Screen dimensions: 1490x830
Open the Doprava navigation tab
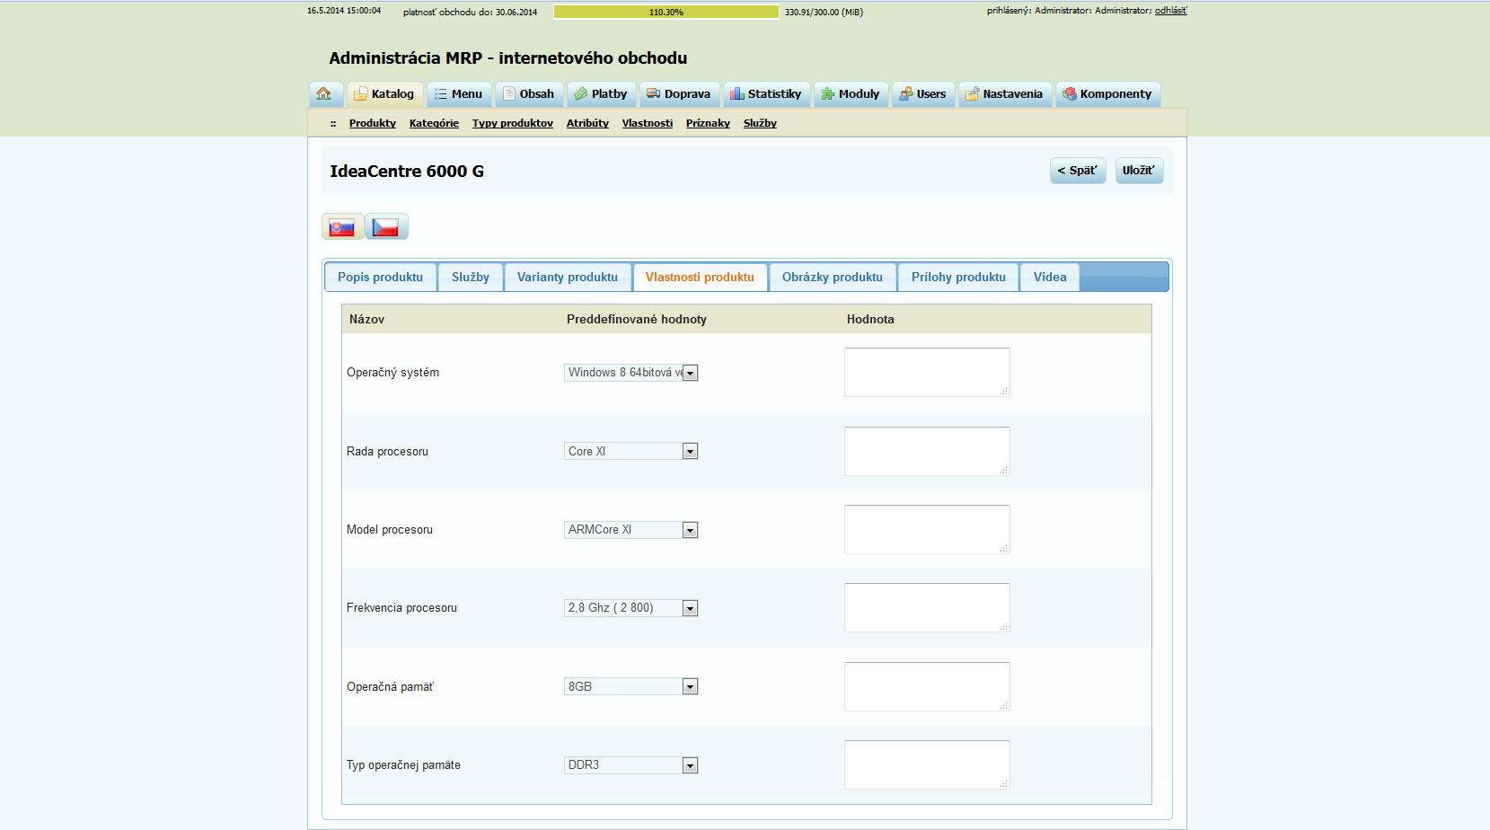679,94
